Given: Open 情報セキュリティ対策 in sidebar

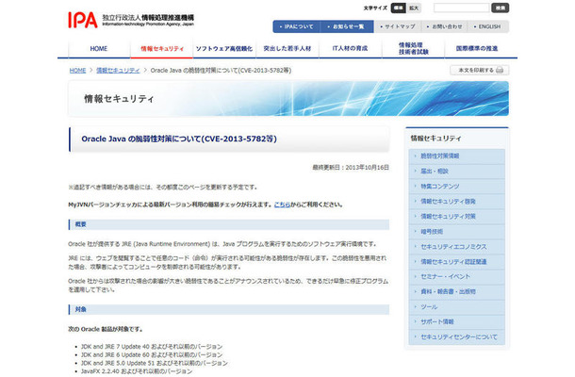Looking at the screenshot, I should click(x=456, y=216).
